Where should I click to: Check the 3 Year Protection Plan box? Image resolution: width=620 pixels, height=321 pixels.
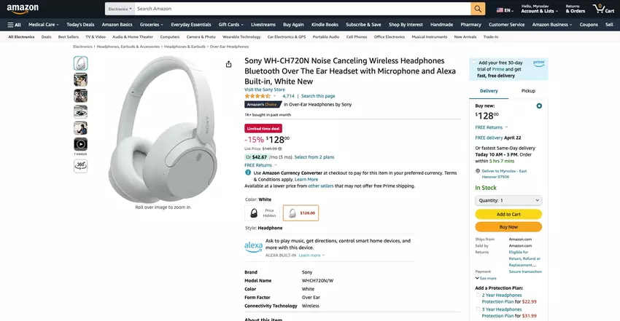point(478,309)
